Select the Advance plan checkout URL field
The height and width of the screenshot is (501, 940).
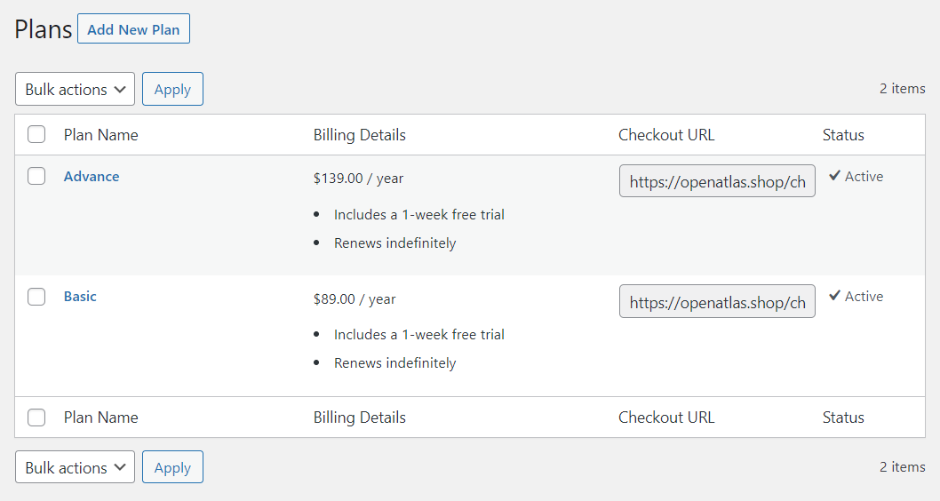(717, 181)
